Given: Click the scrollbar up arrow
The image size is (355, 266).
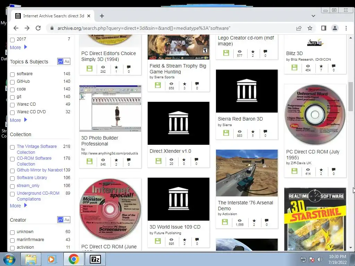Looking at the screenshot, I should tap(350, 38).
